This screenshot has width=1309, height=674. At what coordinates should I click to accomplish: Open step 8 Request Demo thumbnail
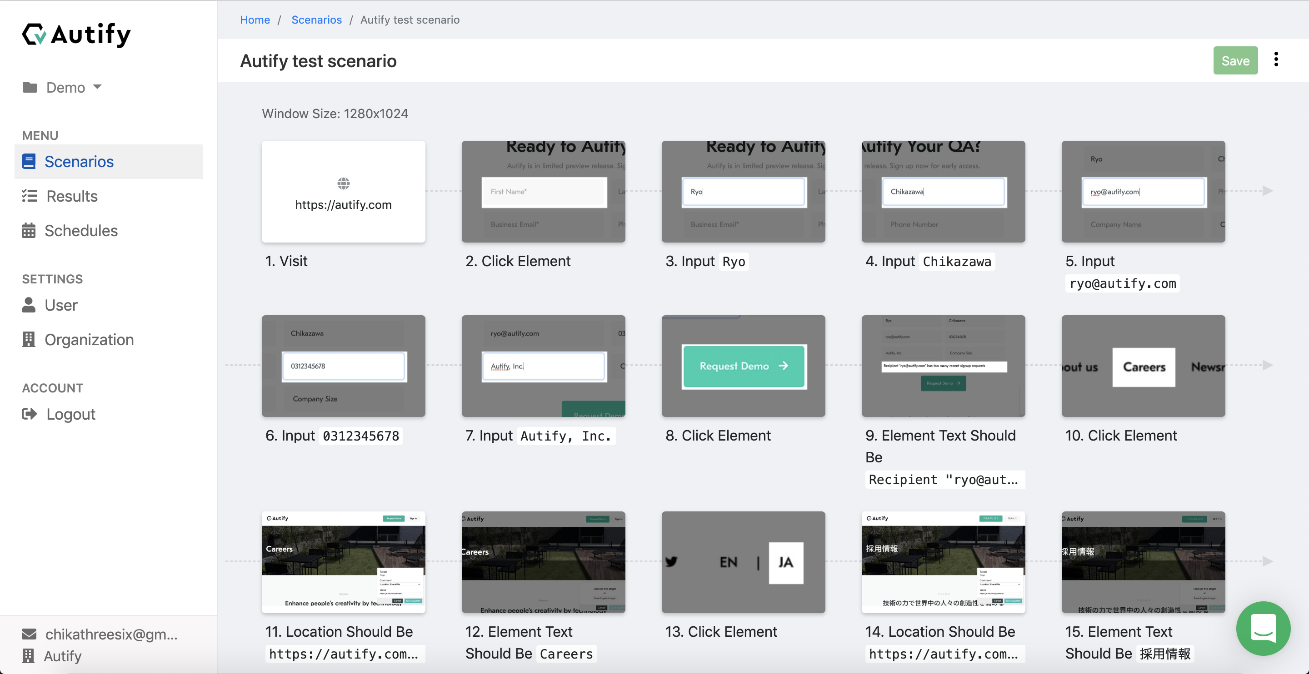[743, 366]
